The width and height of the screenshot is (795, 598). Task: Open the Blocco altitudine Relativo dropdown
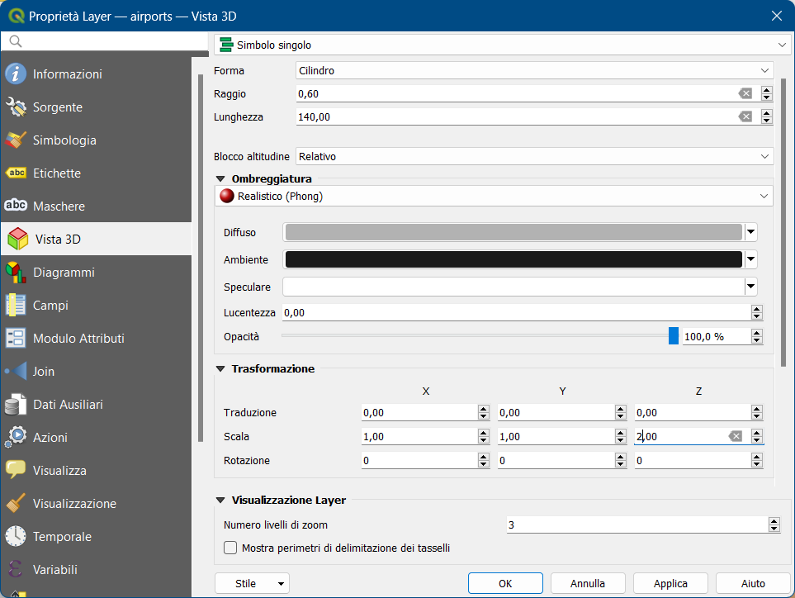pyautogui.click(x=534, y=156)
